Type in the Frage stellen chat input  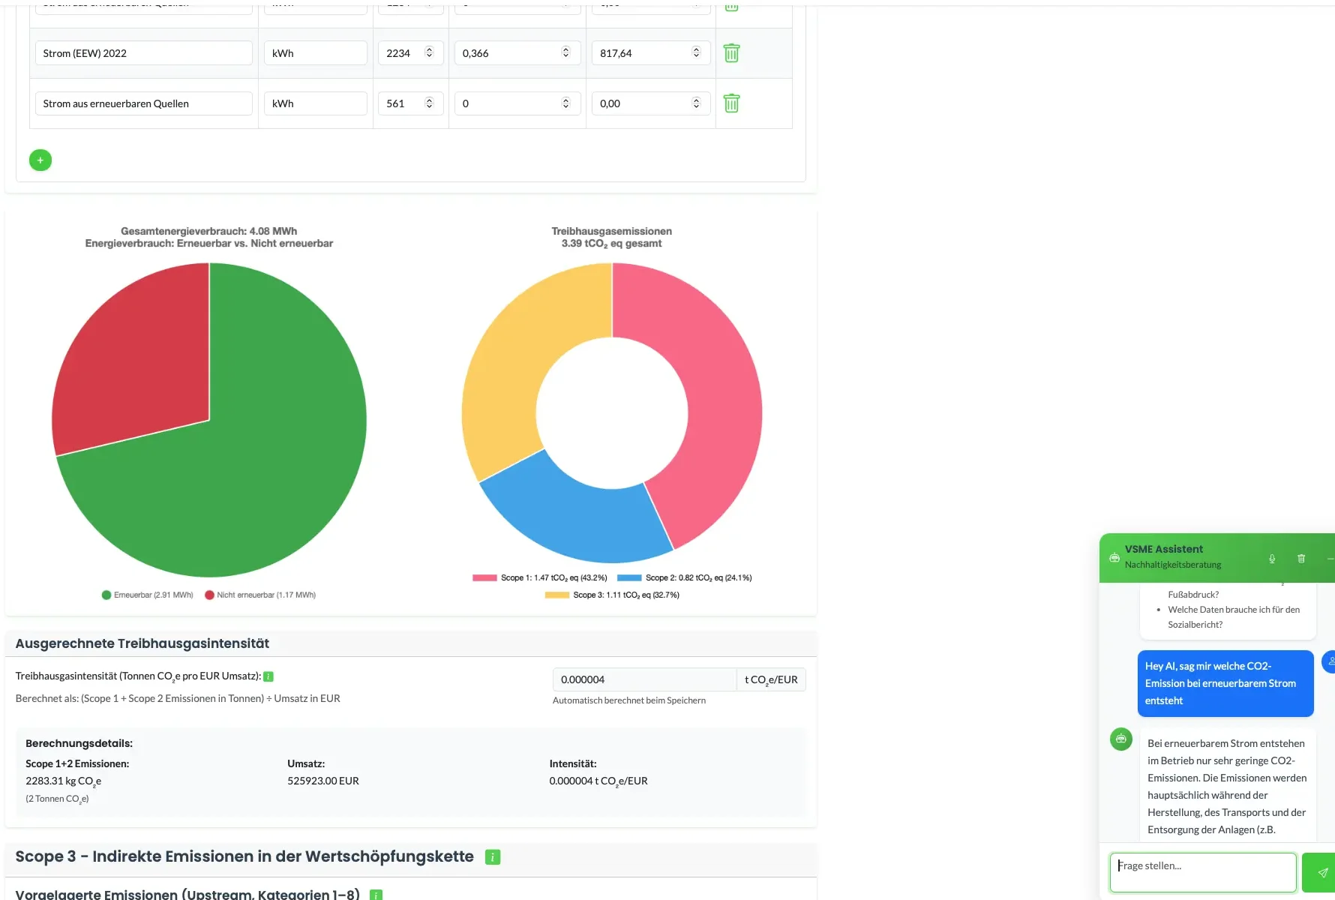(x=1202, y=872)
